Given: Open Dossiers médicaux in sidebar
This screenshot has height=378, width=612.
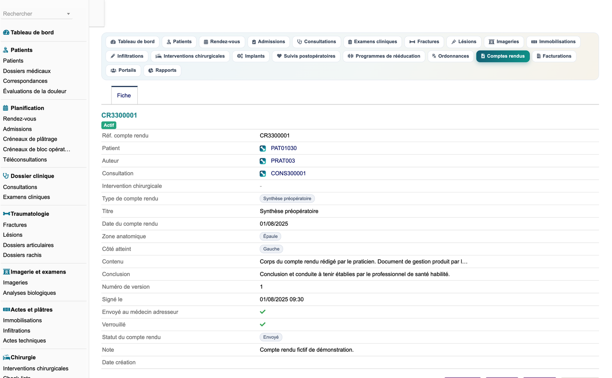Looking at the screenshot, I should coord(27,71).
